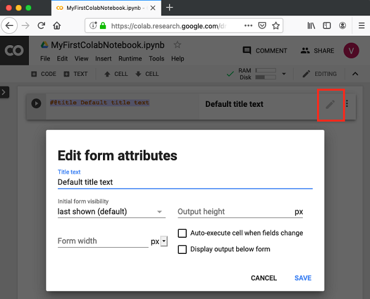Click the browser reload icon

coord(41,26)
